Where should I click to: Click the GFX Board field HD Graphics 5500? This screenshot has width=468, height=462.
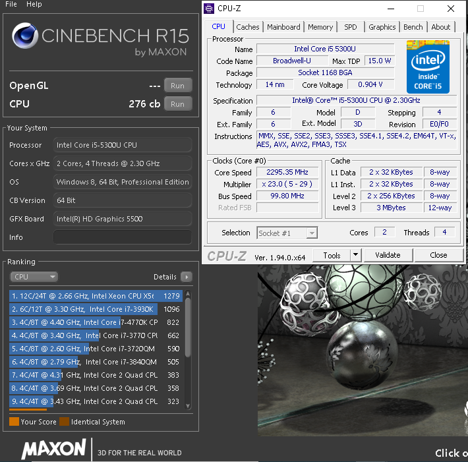pos(123,219)
